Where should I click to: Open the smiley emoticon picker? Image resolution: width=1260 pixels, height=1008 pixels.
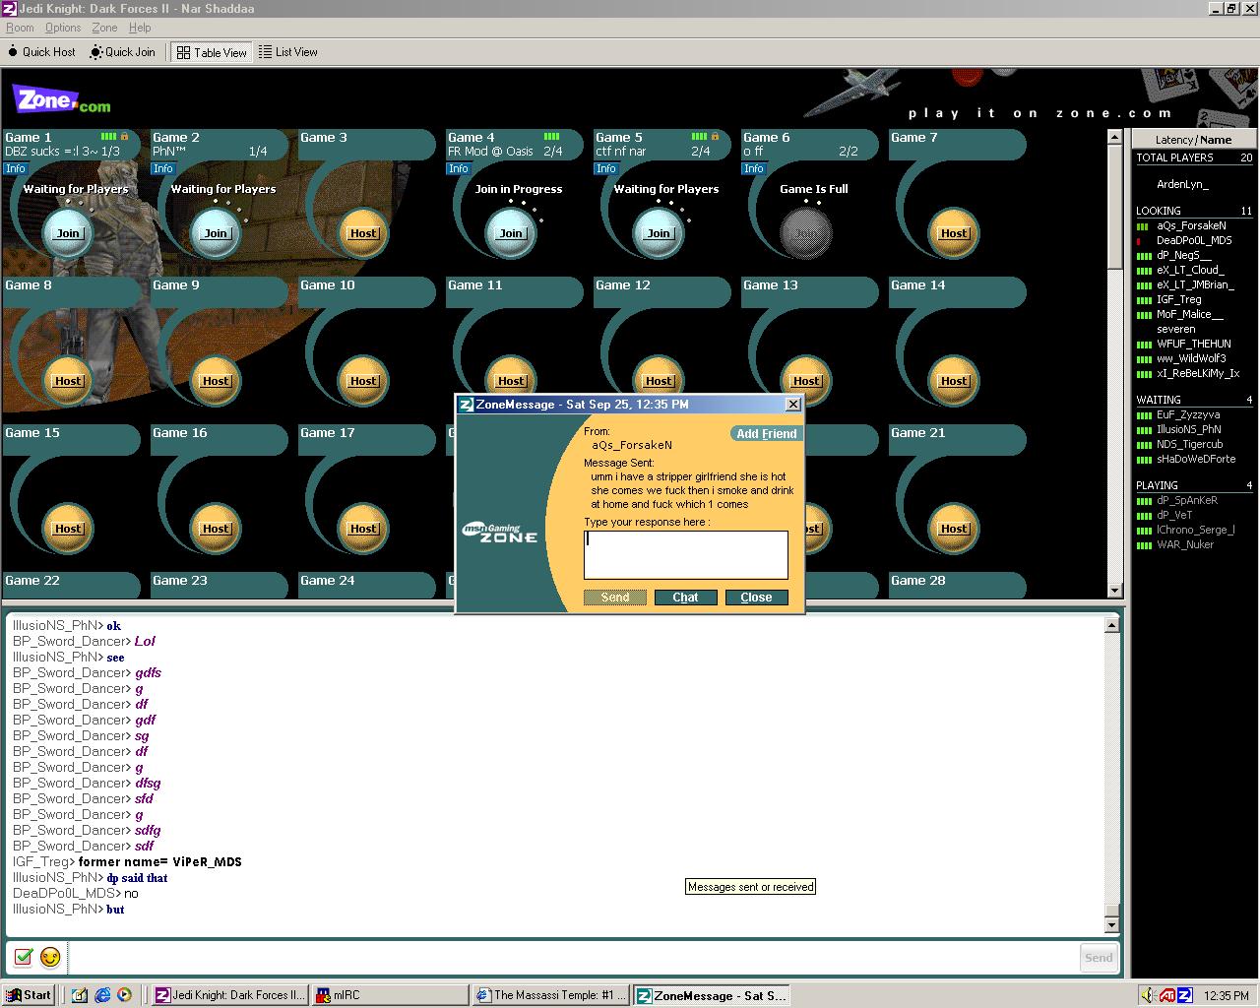click(50, 957)
